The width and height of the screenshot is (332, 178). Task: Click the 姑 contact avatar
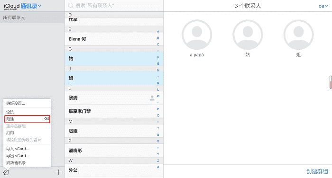(248, 35)
